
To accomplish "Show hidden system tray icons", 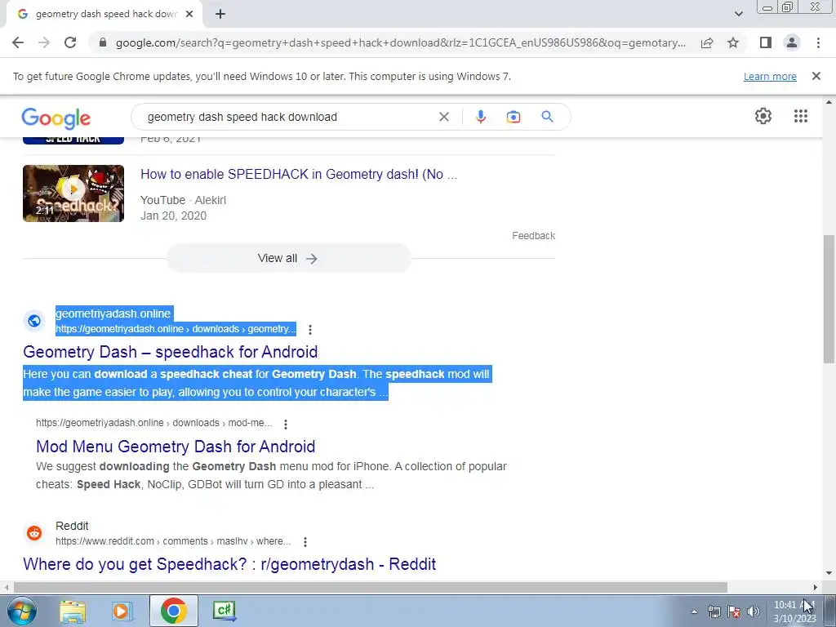I will [694, 611].
